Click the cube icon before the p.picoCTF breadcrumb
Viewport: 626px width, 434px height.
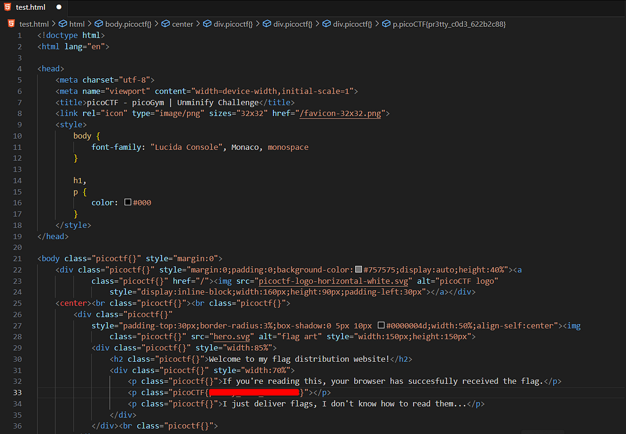(386, 24)
